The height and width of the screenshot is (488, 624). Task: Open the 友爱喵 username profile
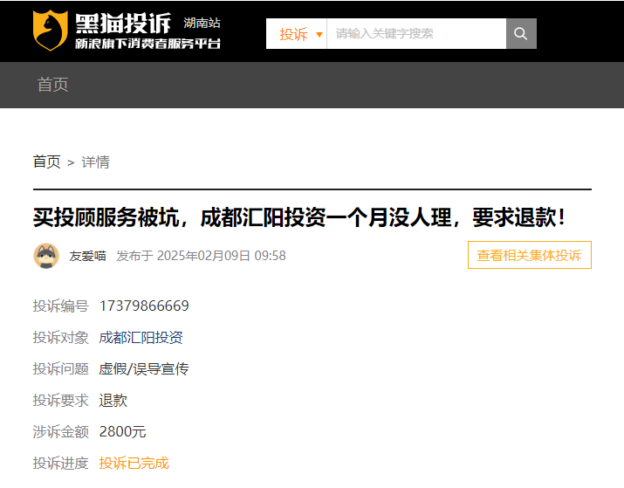pyautogui.click(x=87, y=256)
